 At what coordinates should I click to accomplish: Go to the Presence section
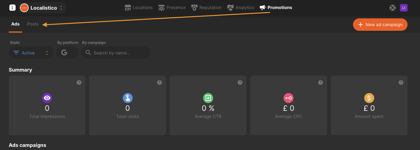(x=172, y=7)
